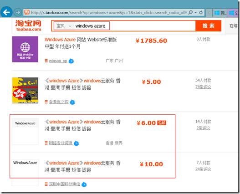This screenshot has width=240, height=194.
Task: Click the 7人付款 text
Action: click(x=203, y=163)
